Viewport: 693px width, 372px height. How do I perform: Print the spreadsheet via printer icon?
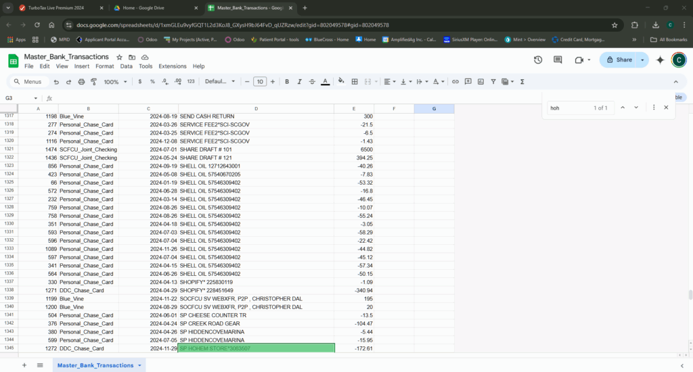[81, 82]
